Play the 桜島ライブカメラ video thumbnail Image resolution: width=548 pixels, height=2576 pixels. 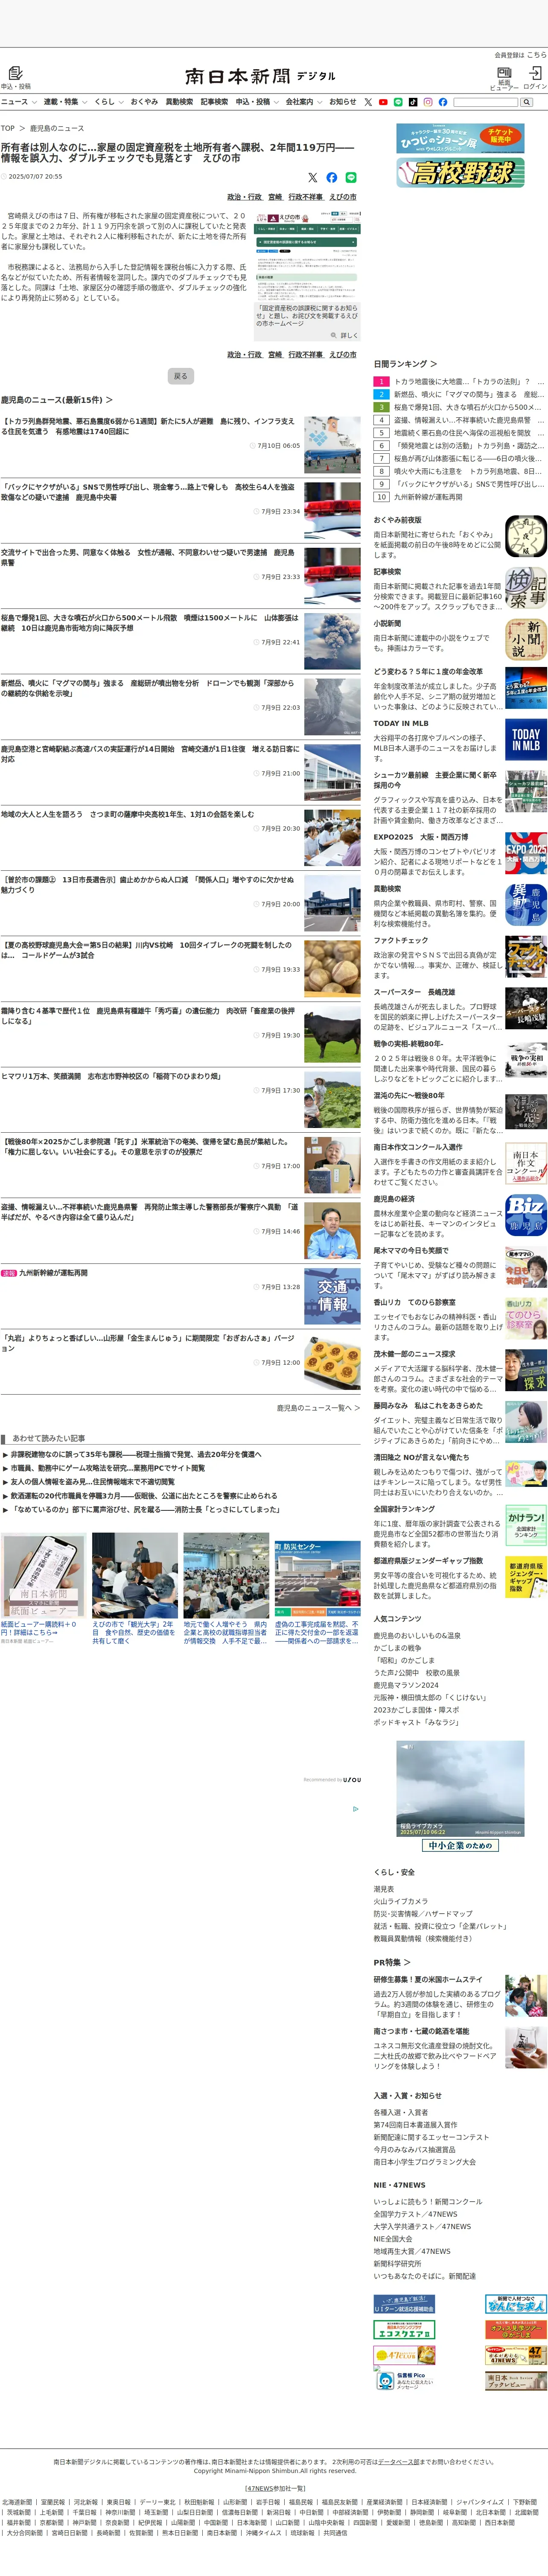tap(459, 1789)
